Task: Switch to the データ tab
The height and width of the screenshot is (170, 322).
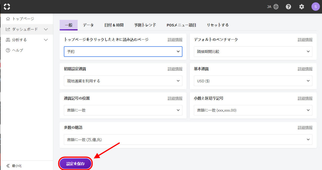Action: pos(88,25)
